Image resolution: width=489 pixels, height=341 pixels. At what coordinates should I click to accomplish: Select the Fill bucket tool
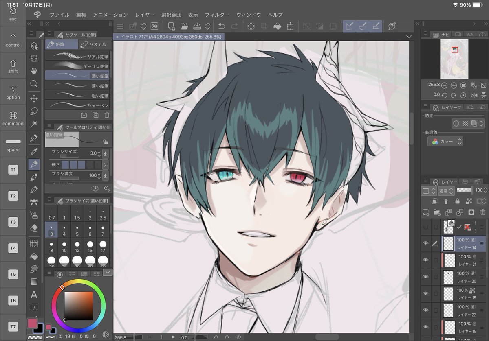34,256
